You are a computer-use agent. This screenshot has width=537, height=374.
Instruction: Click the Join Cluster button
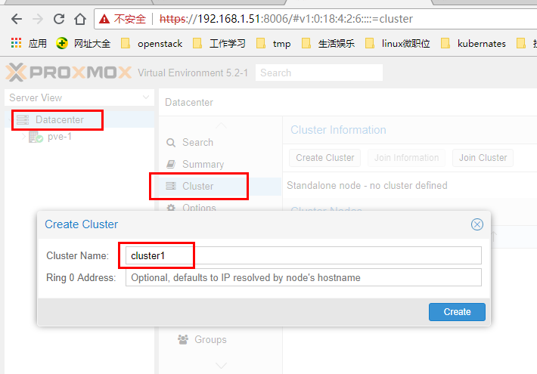[x=483, y=158]
